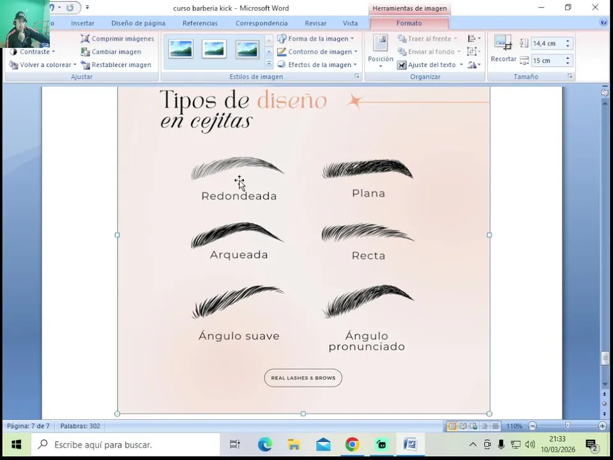
Task: Click the width field showing 15 cm
Action: (x=547, y=61)
